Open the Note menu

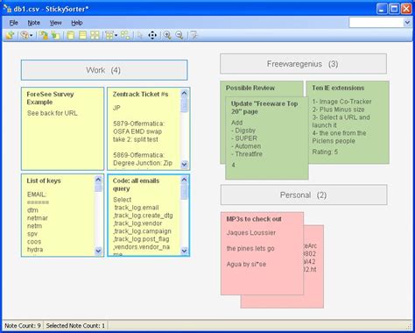pos(34,23)
